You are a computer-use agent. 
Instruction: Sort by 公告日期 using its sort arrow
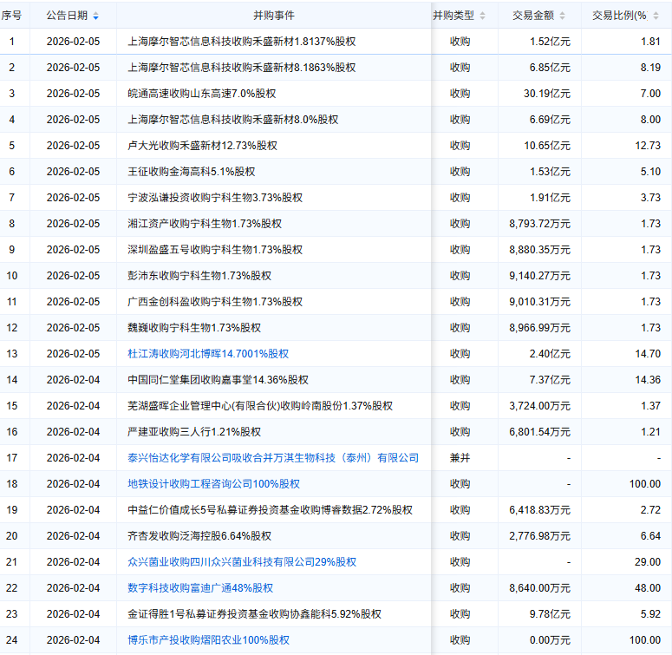coord(95,16)
